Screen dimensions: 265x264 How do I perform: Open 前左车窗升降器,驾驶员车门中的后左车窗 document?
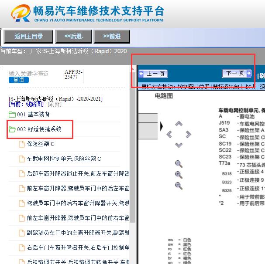click(78, 189)
